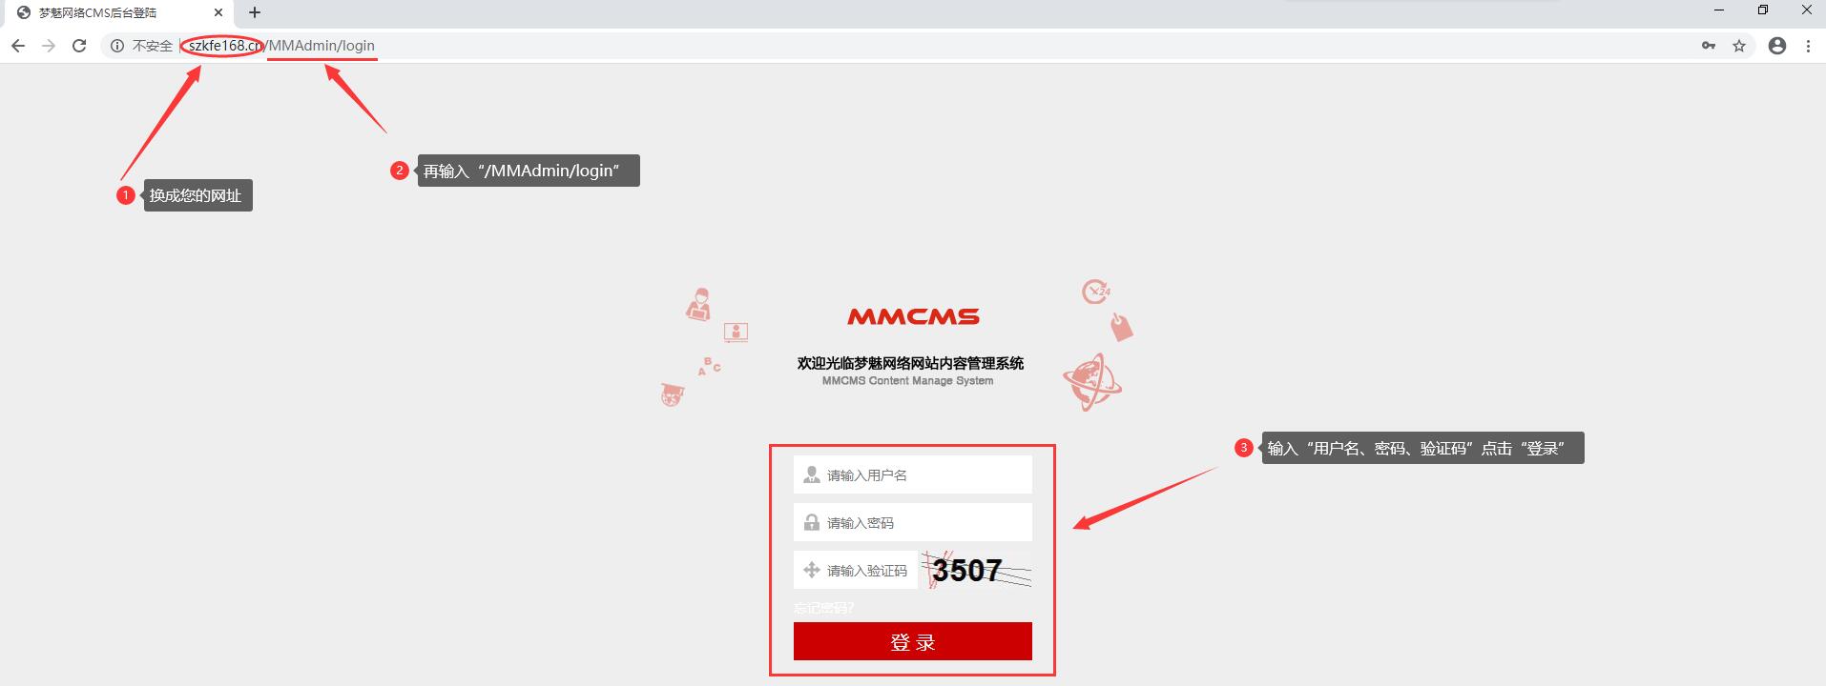Bookmark this page with the star icon
Screen dimensions: 1826x686
[1739, 46]
